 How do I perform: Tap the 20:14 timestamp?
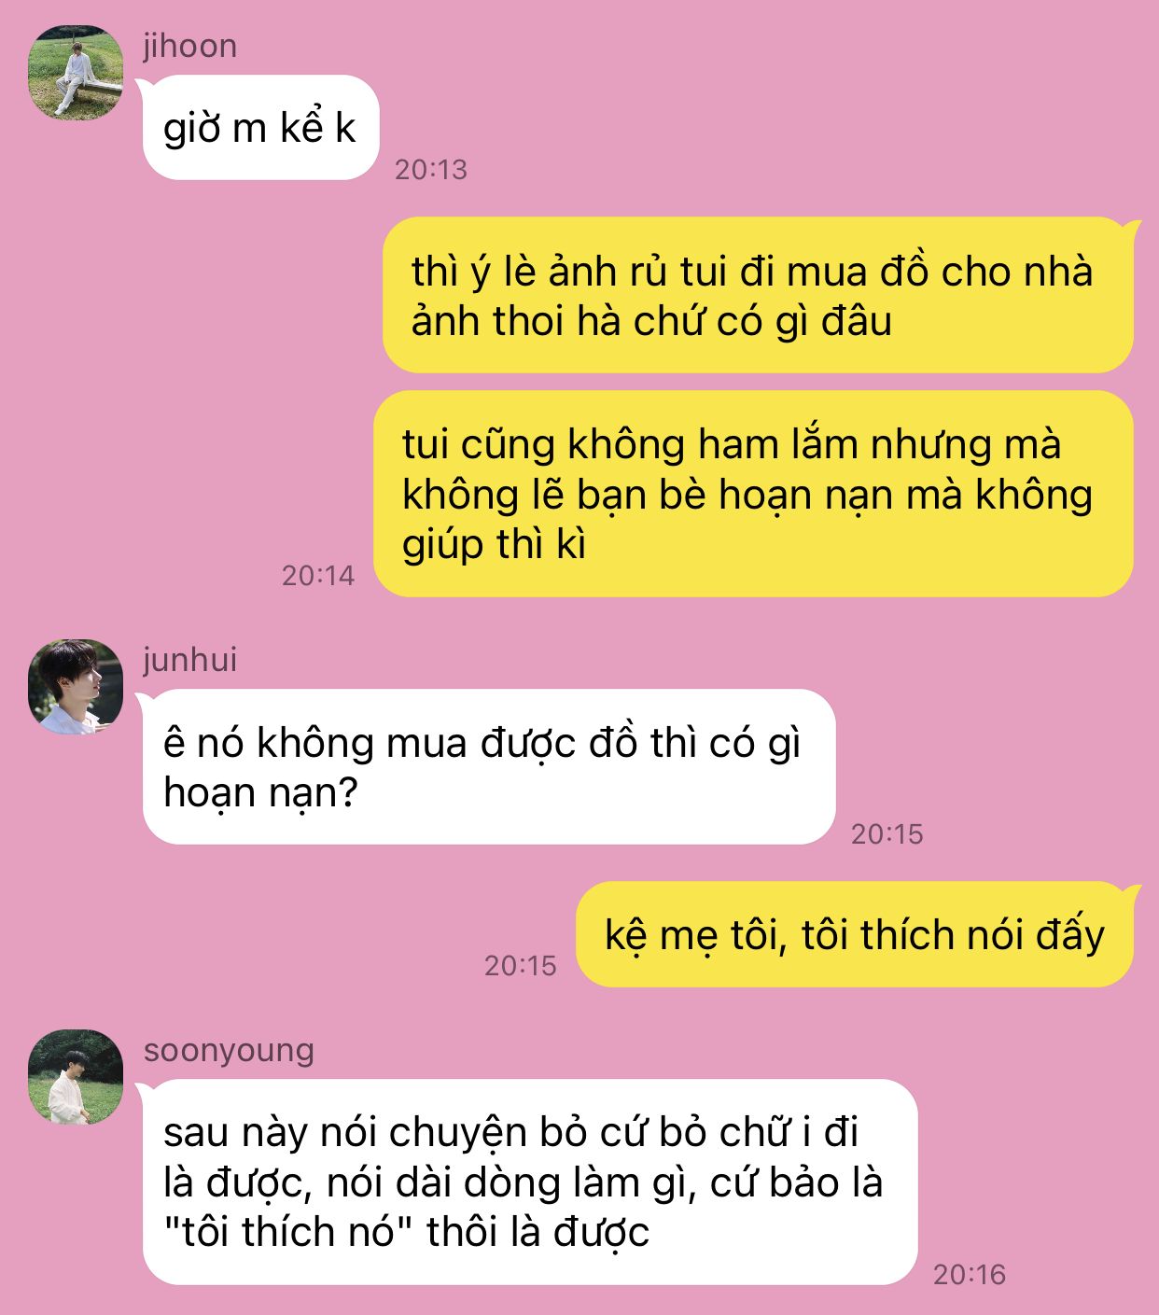point(318,575)
